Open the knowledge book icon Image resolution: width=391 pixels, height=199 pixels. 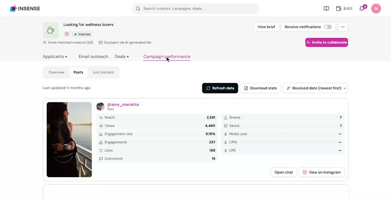point(326,8)
